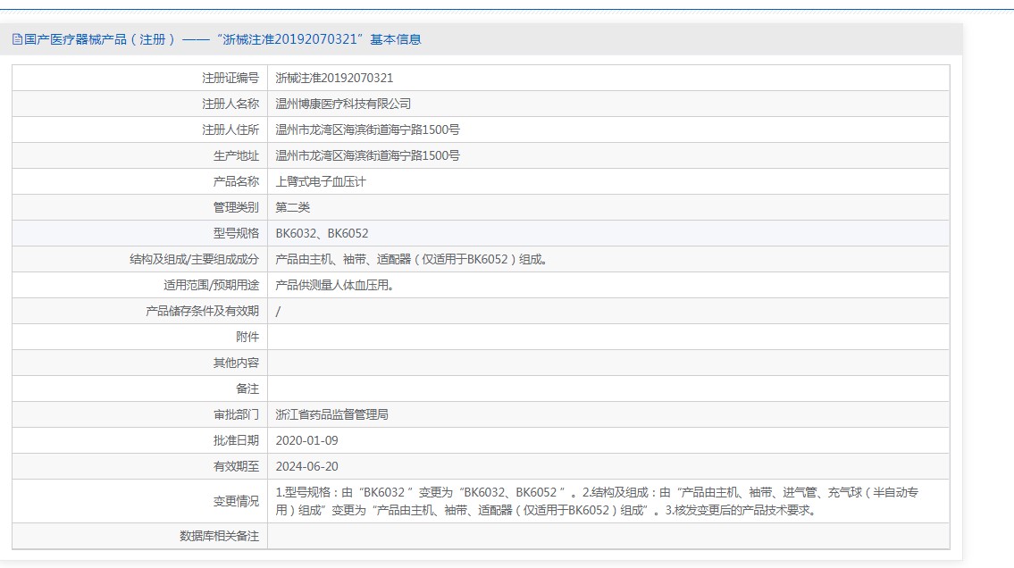Click the label 审批部门
The width and height of the screenshot is (1014, 568).
pos(236,414)
